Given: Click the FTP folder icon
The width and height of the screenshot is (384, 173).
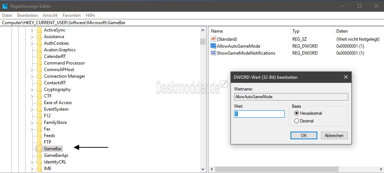Looking at the screenshot, I should [39, 142].
